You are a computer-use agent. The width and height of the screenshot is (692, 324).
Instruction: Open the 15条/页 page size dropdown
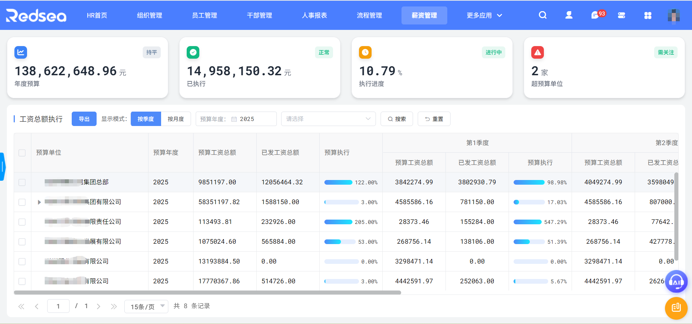(146, 306)
